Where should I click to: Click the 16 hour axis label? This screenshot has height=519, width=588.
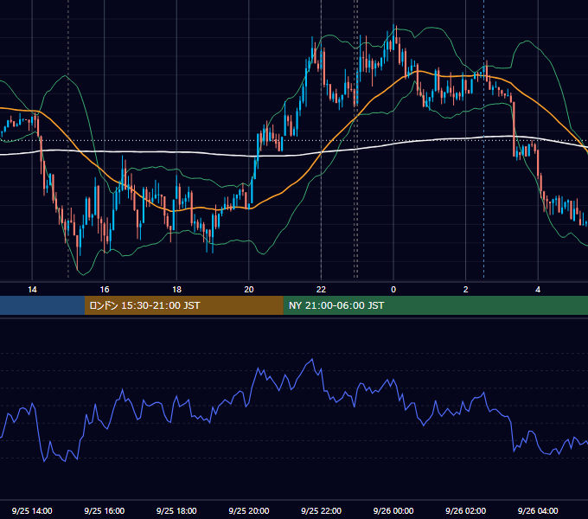pos(105,290)
